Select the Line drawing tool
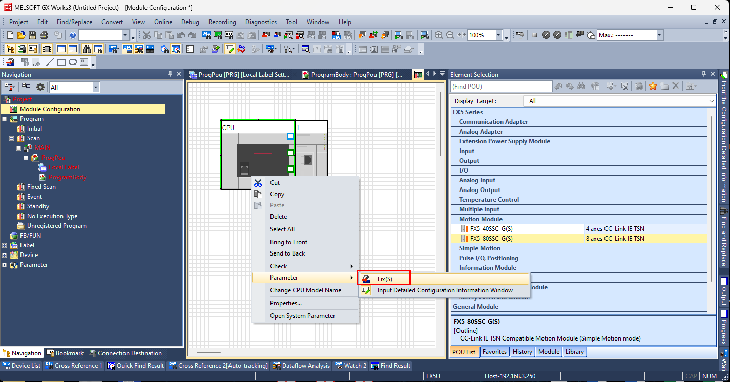The width and height of the screenshot is (730, 382). tap(50, 62)
